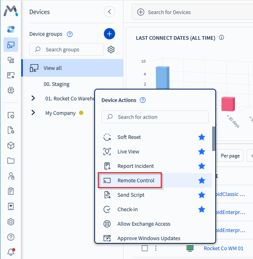Toggle the favorite star for Live View
The height and width of the screenshot is (259, 253).
point(202,152)
